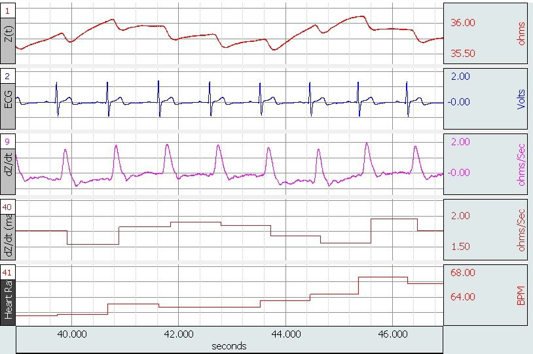
Task: Click the channel 1 number box
Action: click(9, 11)
